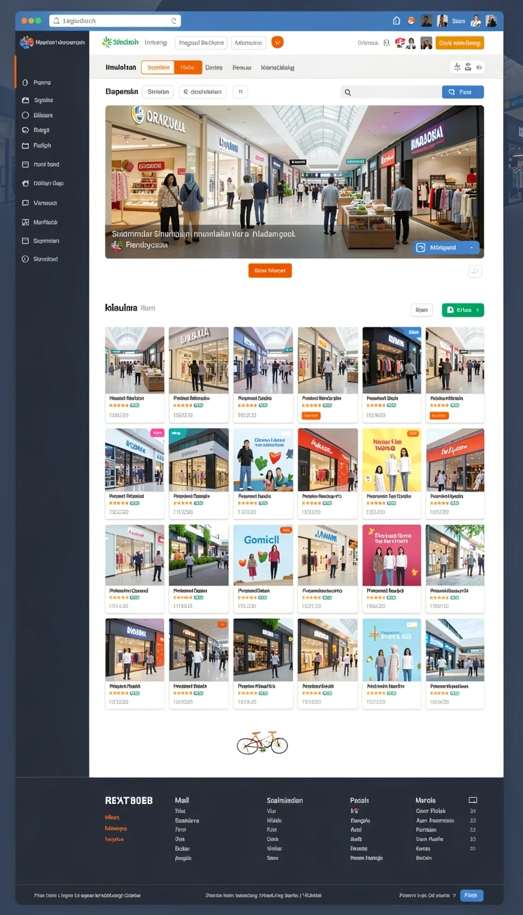523x915 pixels.
Task: Open the yellow illustrated card in second row
Action: [x=392, y=473]
